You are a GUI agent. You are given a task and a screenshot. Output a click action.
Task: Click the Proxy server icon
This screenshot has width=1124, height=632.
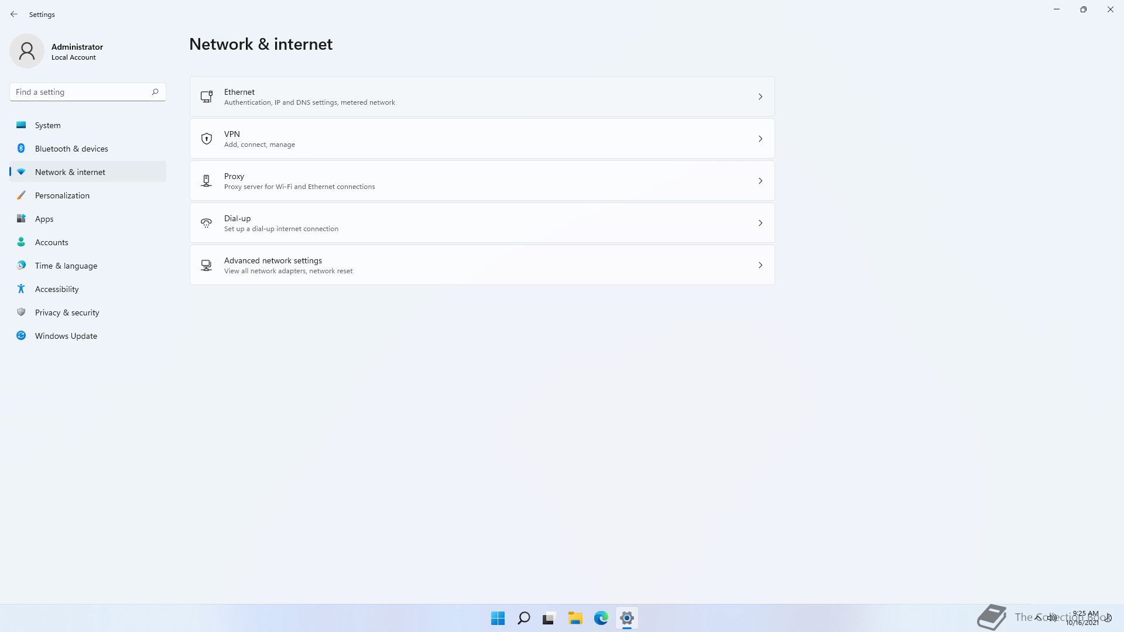click(x=206, y=181)
